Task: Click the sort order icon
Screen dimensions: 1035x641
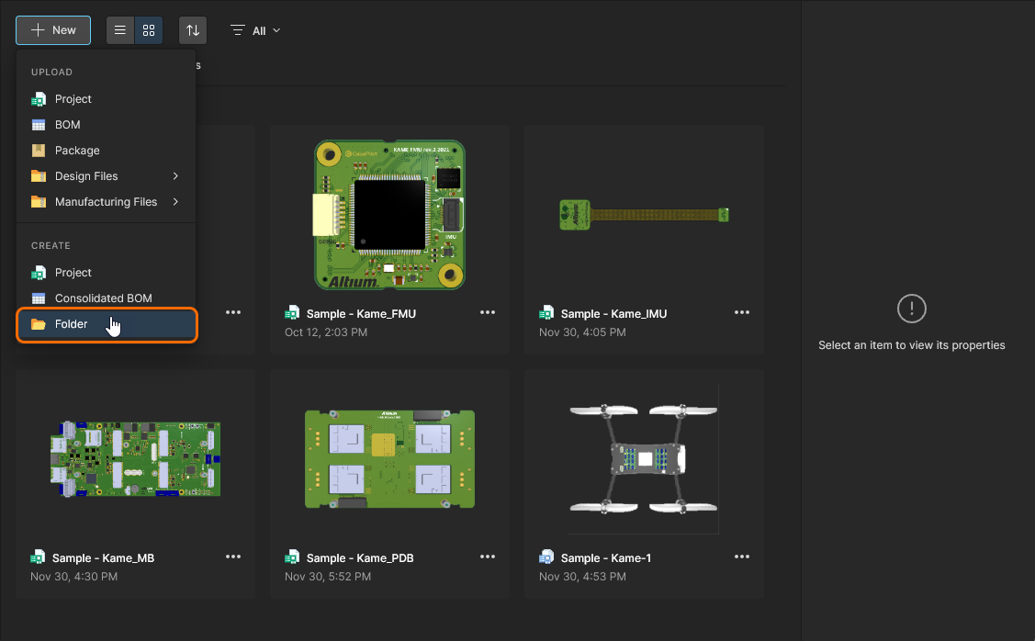Action: click(193, 30)
